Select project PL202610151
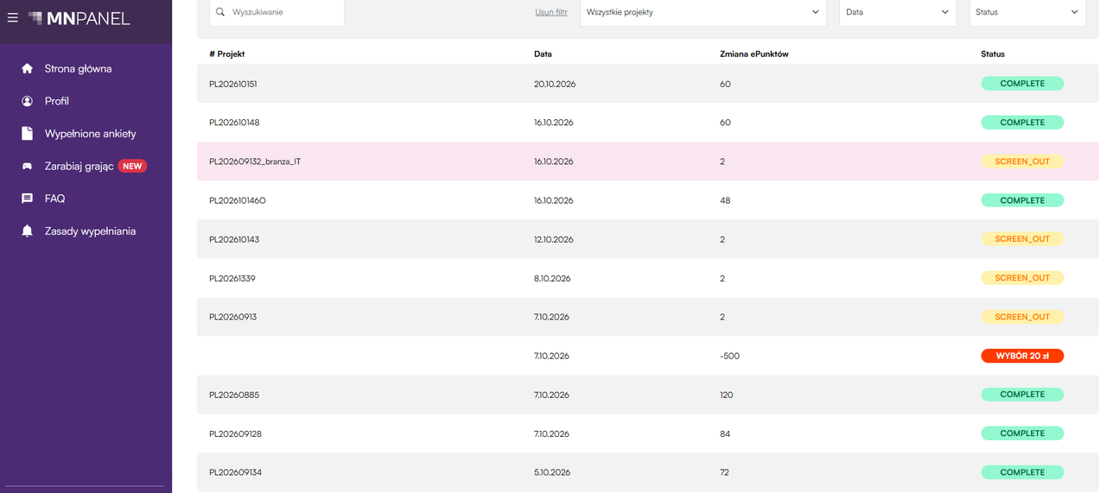The image size is (1106, 493). (233, 84)
